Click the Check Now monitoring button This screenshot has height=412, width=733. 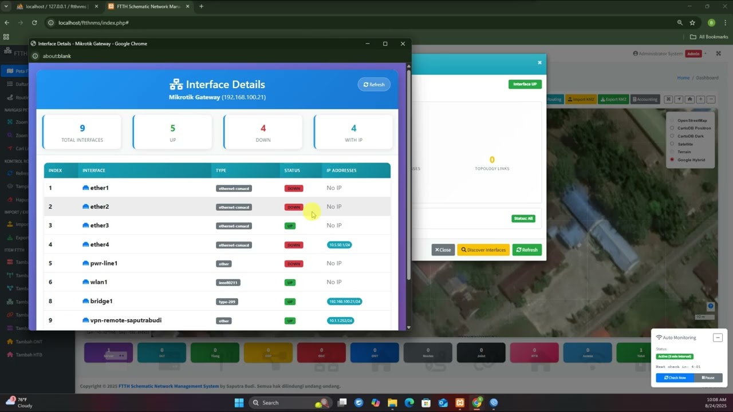tap(675, 378)
